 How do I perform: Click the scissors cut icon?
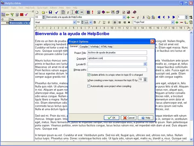pos(143,17)
